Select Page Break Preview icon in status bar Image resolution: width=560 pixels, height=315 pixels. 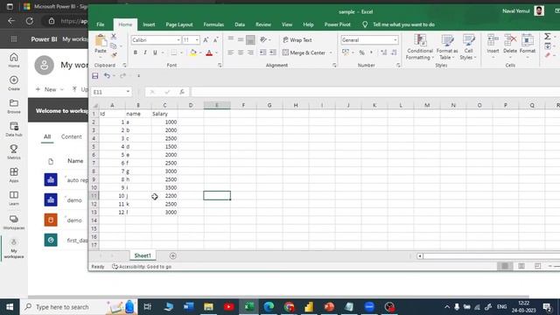[x=537, y=266]
